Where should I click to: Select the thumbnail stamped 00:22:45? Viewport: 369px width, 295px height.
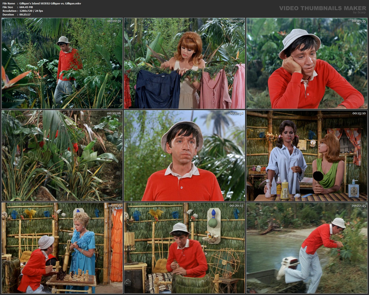coord(307,248)
